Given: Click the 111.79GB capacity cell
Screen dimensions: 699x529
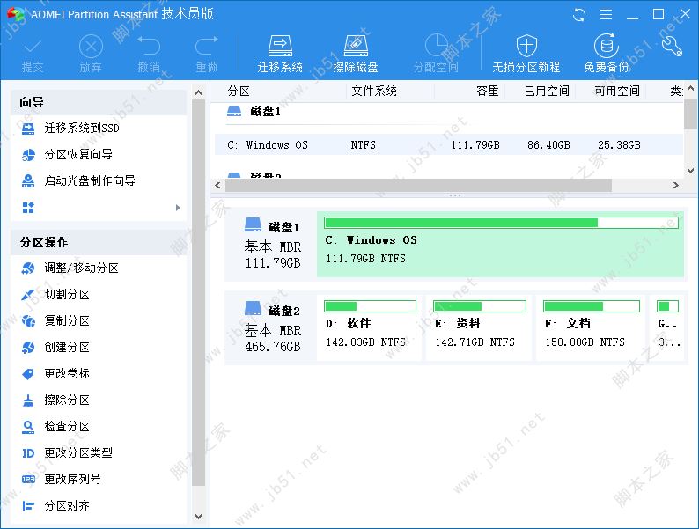Looking at the screenshot, I should [x=475, y=145].
